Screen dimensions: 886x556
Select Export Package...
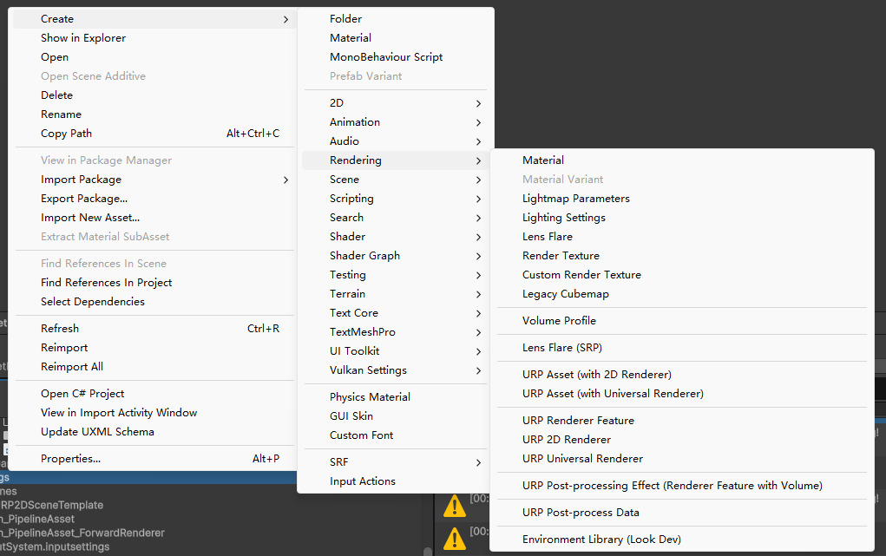click(x=154, y=199)
